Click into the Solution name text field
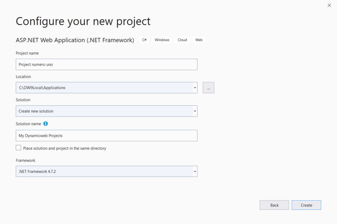Screen dimensions: 337x224 pos(106,135)
